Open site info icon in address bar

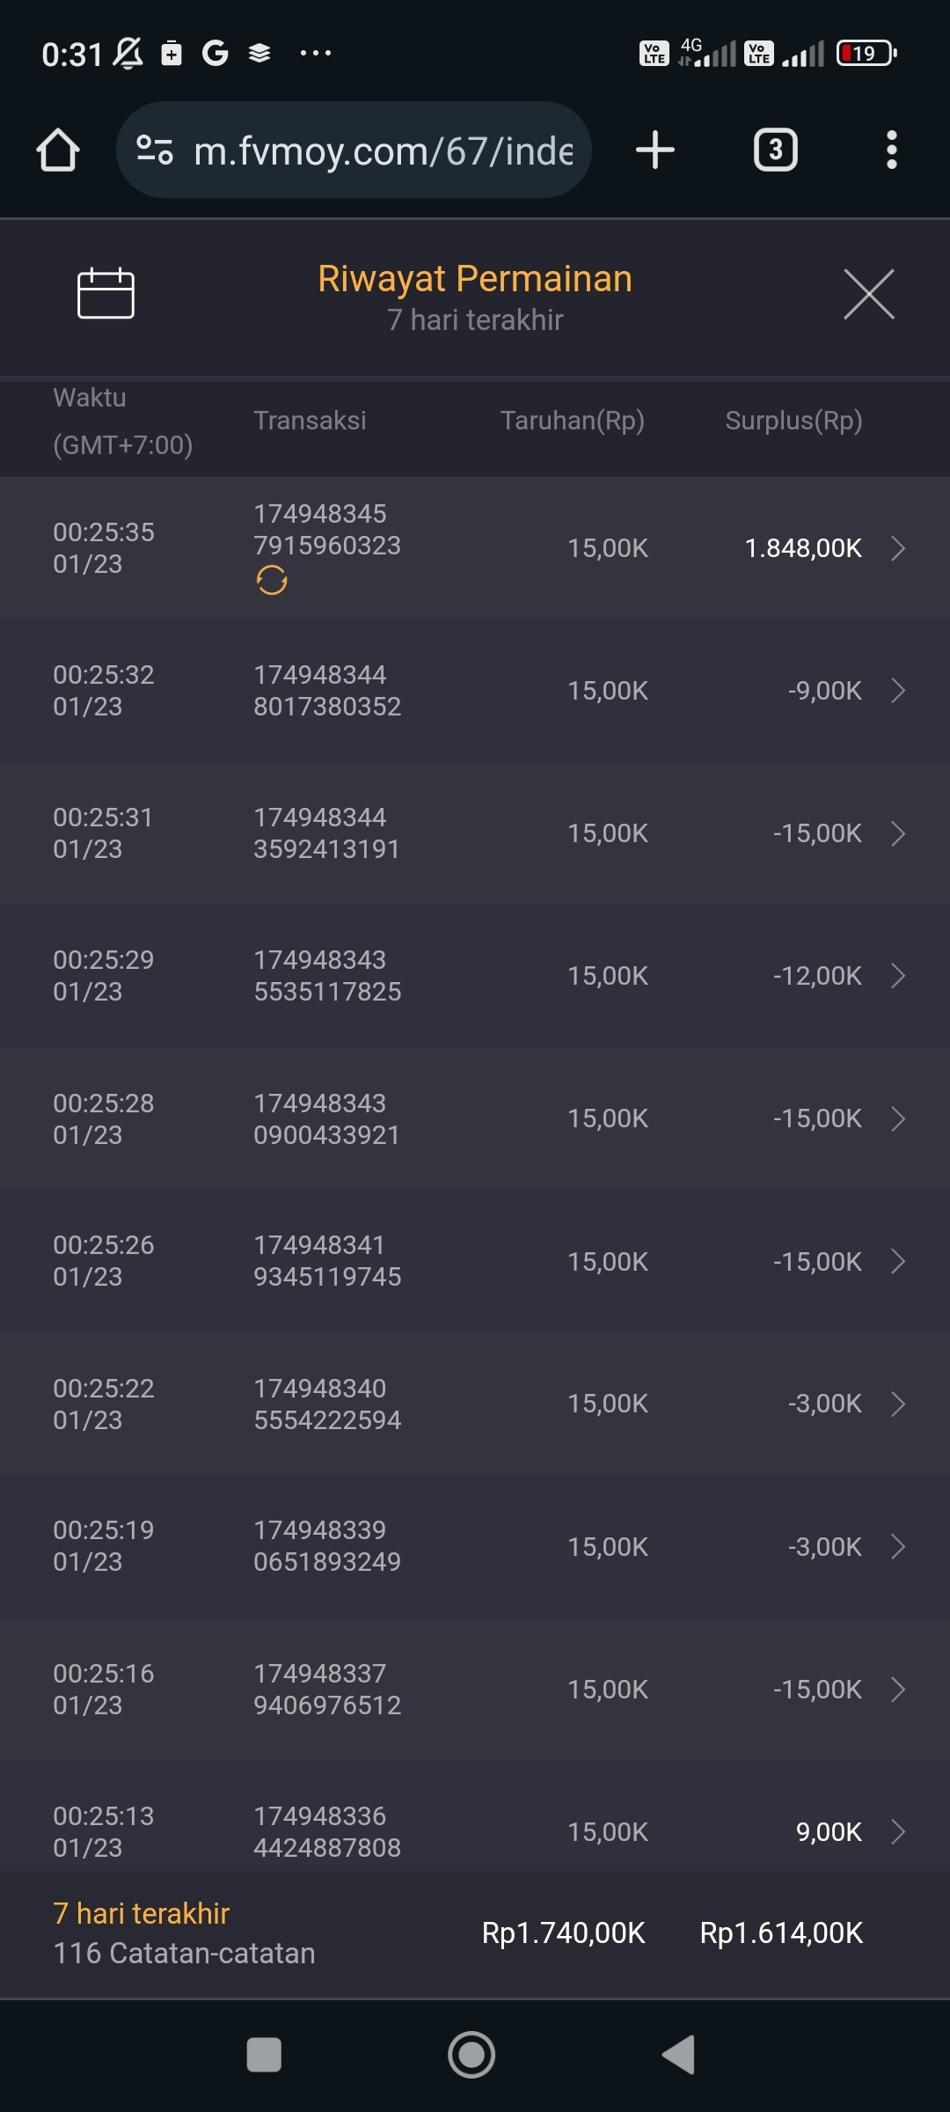pyautogui.click(x=155, y=150)
